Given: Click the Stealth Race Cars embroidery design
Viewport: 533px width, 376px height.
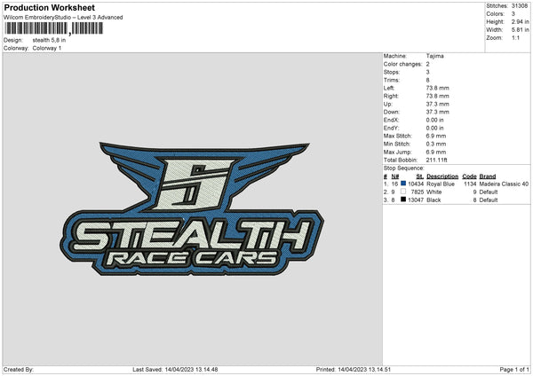Looking at the screenshot, I should pyautogui.click(x=191, y=208).
